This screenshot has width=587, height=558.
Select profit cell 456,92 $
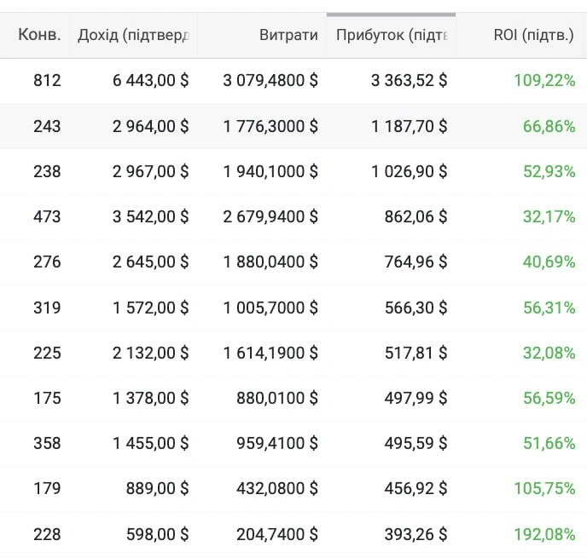click(x=416, y=488)
